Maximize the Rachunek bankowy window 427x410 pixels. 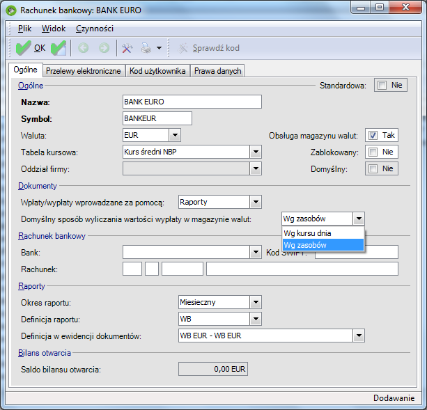380,8
